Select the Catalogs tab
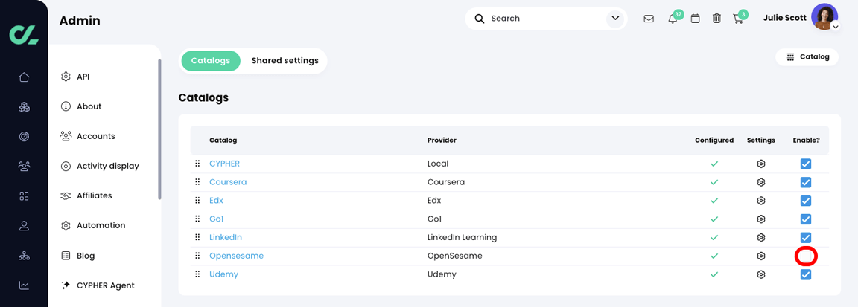The image size is (858, 307). point(210,61)
